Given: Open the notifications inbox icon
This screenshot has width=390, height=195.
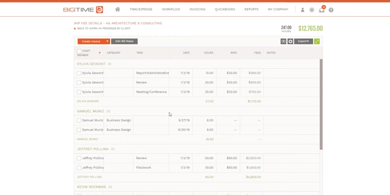Looking at the screenshot, I should click(x=322, y=9).
